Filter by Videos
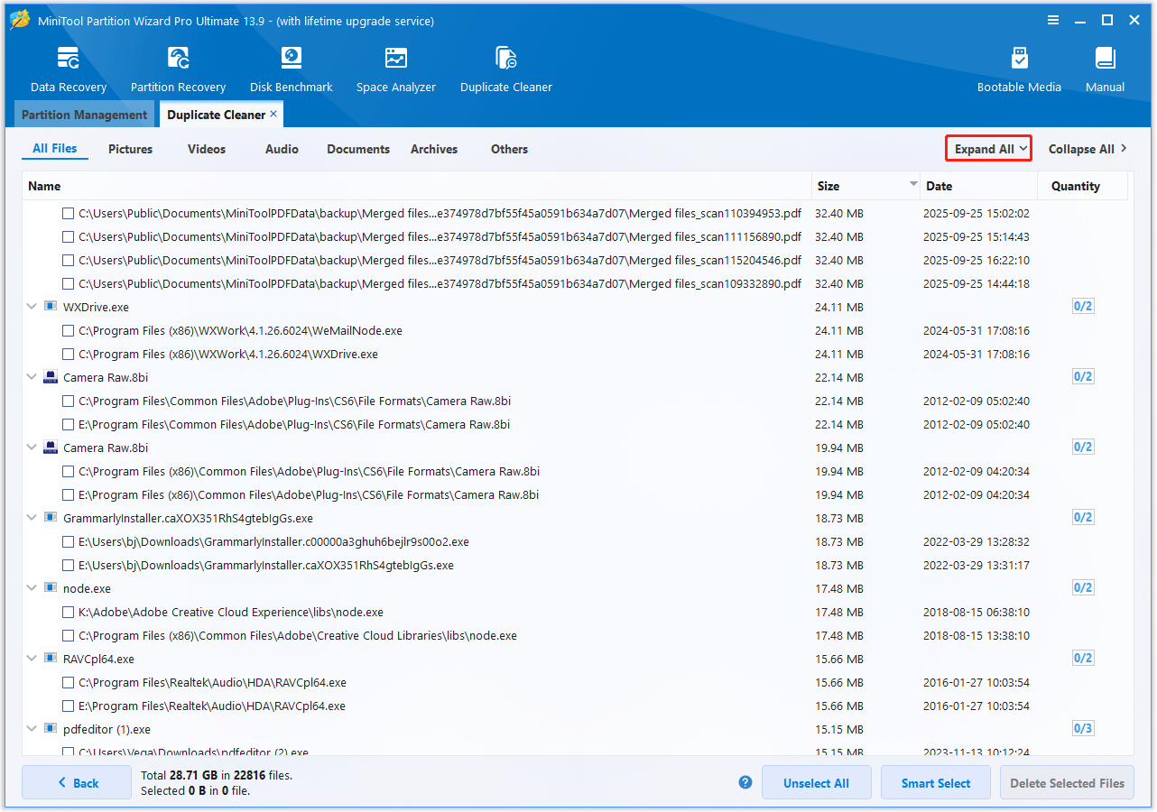This screenshot has height=812, width=1157. click(207, 149)
